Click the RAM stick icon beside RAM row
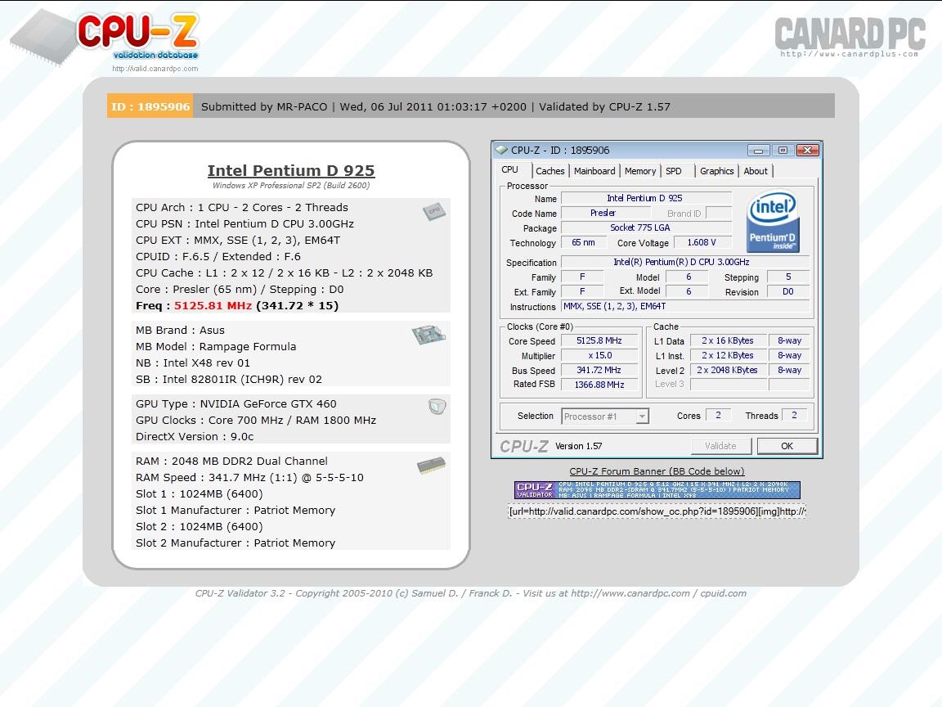Viewport: 942px width, 707px height. coord(432,466)
